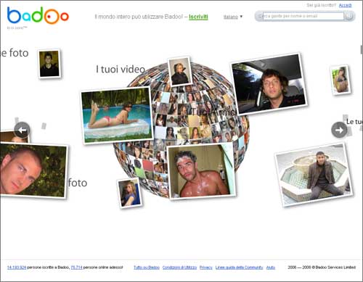Click the Iscriviti sign-up link
Image resolution: width=363 pixels, height=282 pixels.
(x=198, y=17)
